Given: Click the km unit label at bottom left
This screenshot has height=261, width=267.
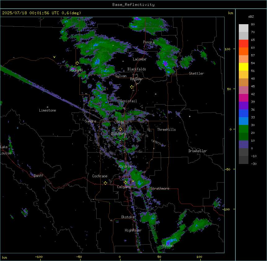Looking at the screenshot, I should (x=5, y=257).
